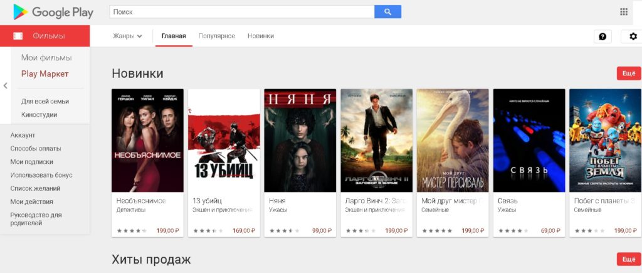Click the Google Play logo
The width and height of the screenshot is (642, 273).
click(53, 12)
